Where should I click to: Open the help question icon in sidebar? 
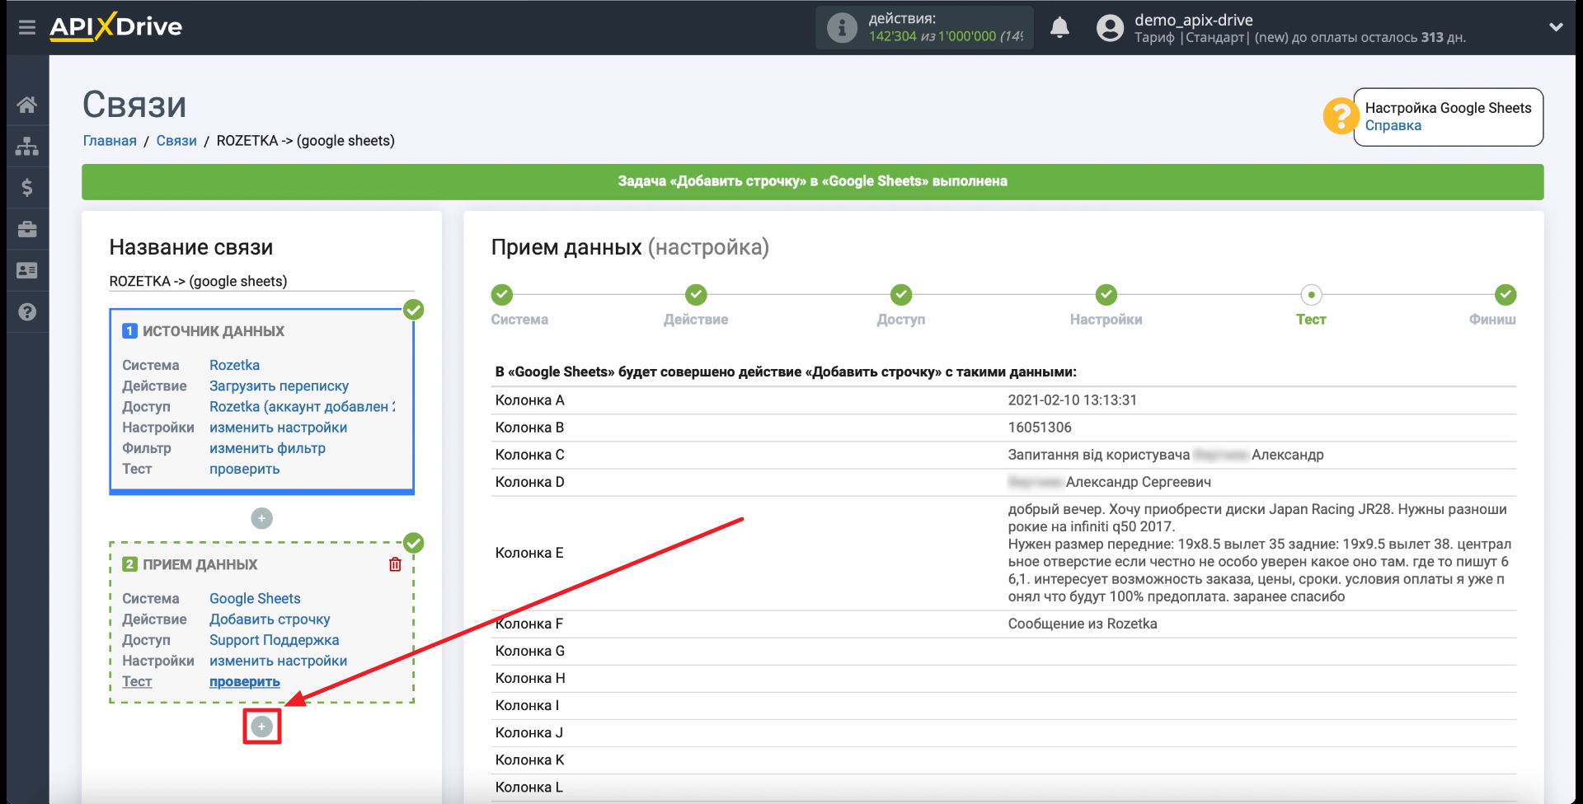coord(27,312)
